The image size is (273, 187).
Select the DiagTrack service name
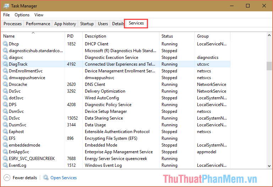18,64
